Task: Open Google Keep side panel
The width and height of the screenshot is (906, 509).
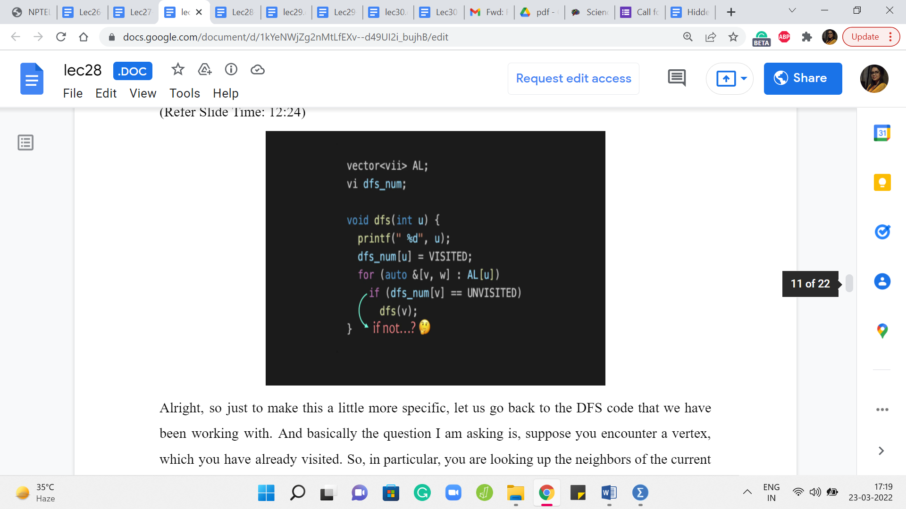Action: coord(881,182)
